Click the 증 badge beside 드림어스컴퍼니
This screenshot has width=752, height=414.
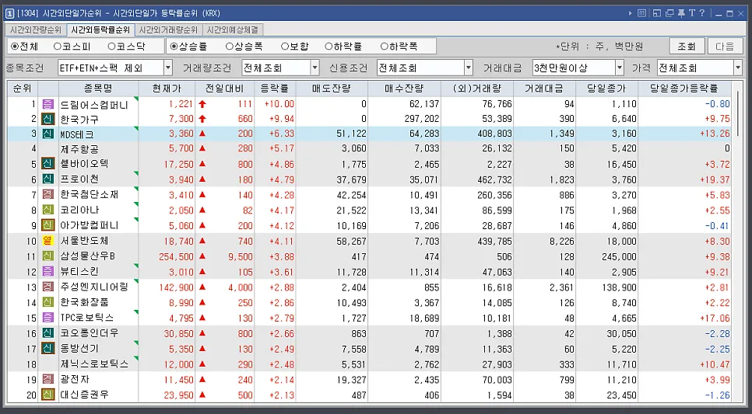(47, 104)
